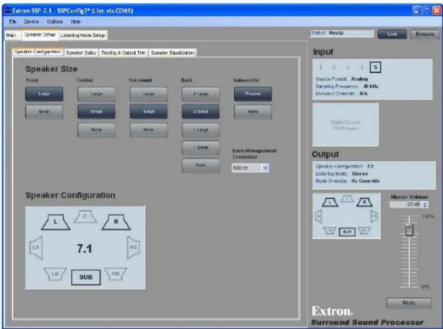Click the C center speaker icon in large diagram

(x=85, y=216)
